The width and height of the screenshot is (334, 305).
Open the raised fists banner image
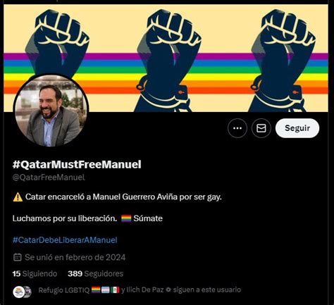coord(166,58)
